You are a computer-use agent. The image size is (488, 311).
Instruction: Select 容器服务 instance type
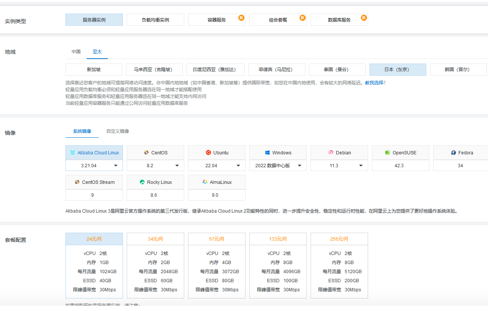tap(217, 20)
